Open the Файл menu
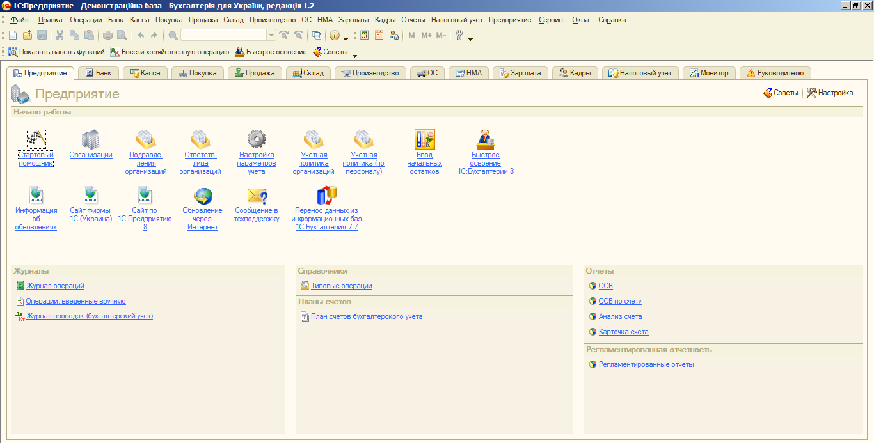 19,20
